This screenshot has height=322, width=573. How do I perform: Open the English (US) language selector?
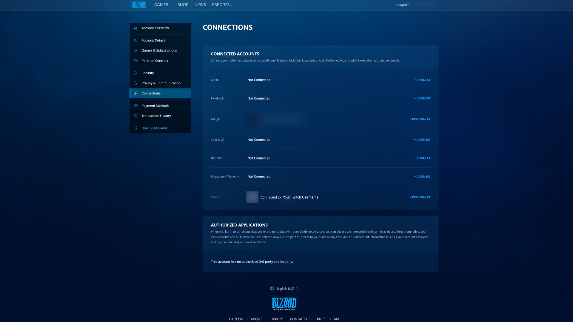[x=284, y=288]
